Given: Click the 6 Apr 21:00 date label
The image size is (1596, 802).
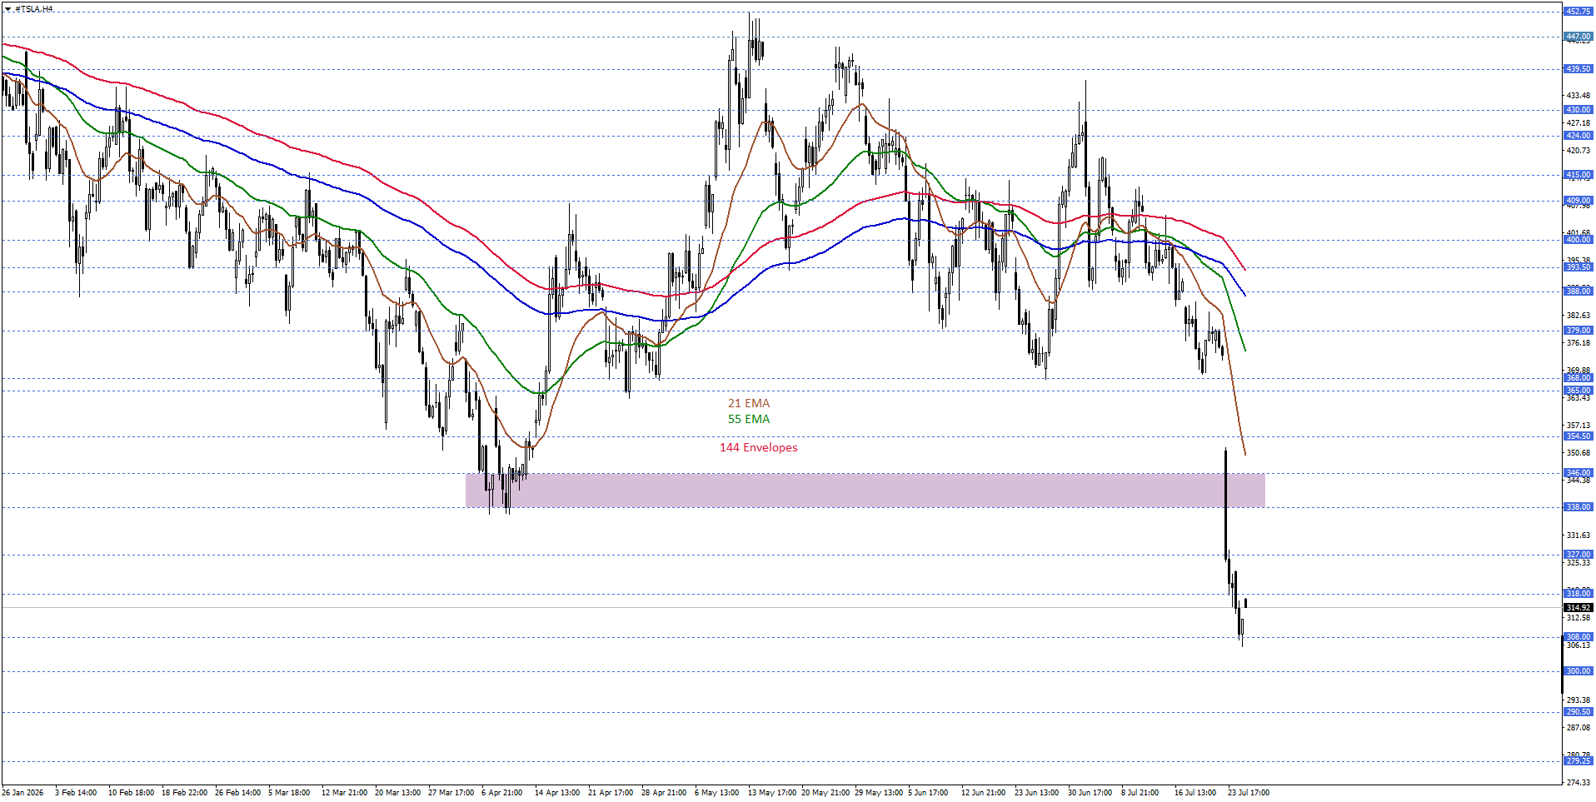Looking at the screenshot, I should click(x=501, y=793).
